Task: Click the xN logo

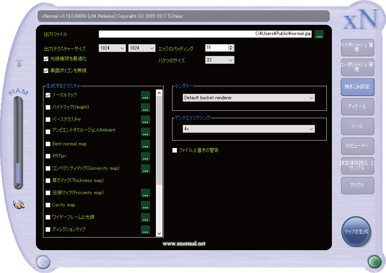Action: (x=361, y=19)
